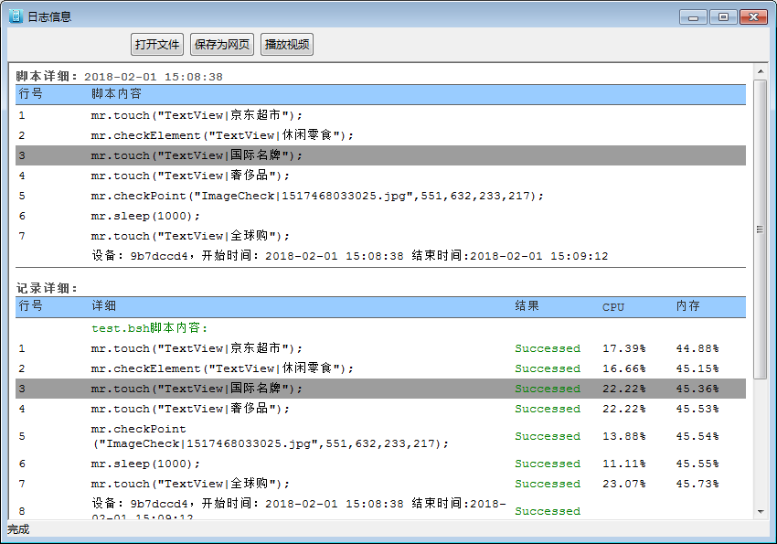
Task: Select script row 1 京东超市 touch line
Action: 197,115
